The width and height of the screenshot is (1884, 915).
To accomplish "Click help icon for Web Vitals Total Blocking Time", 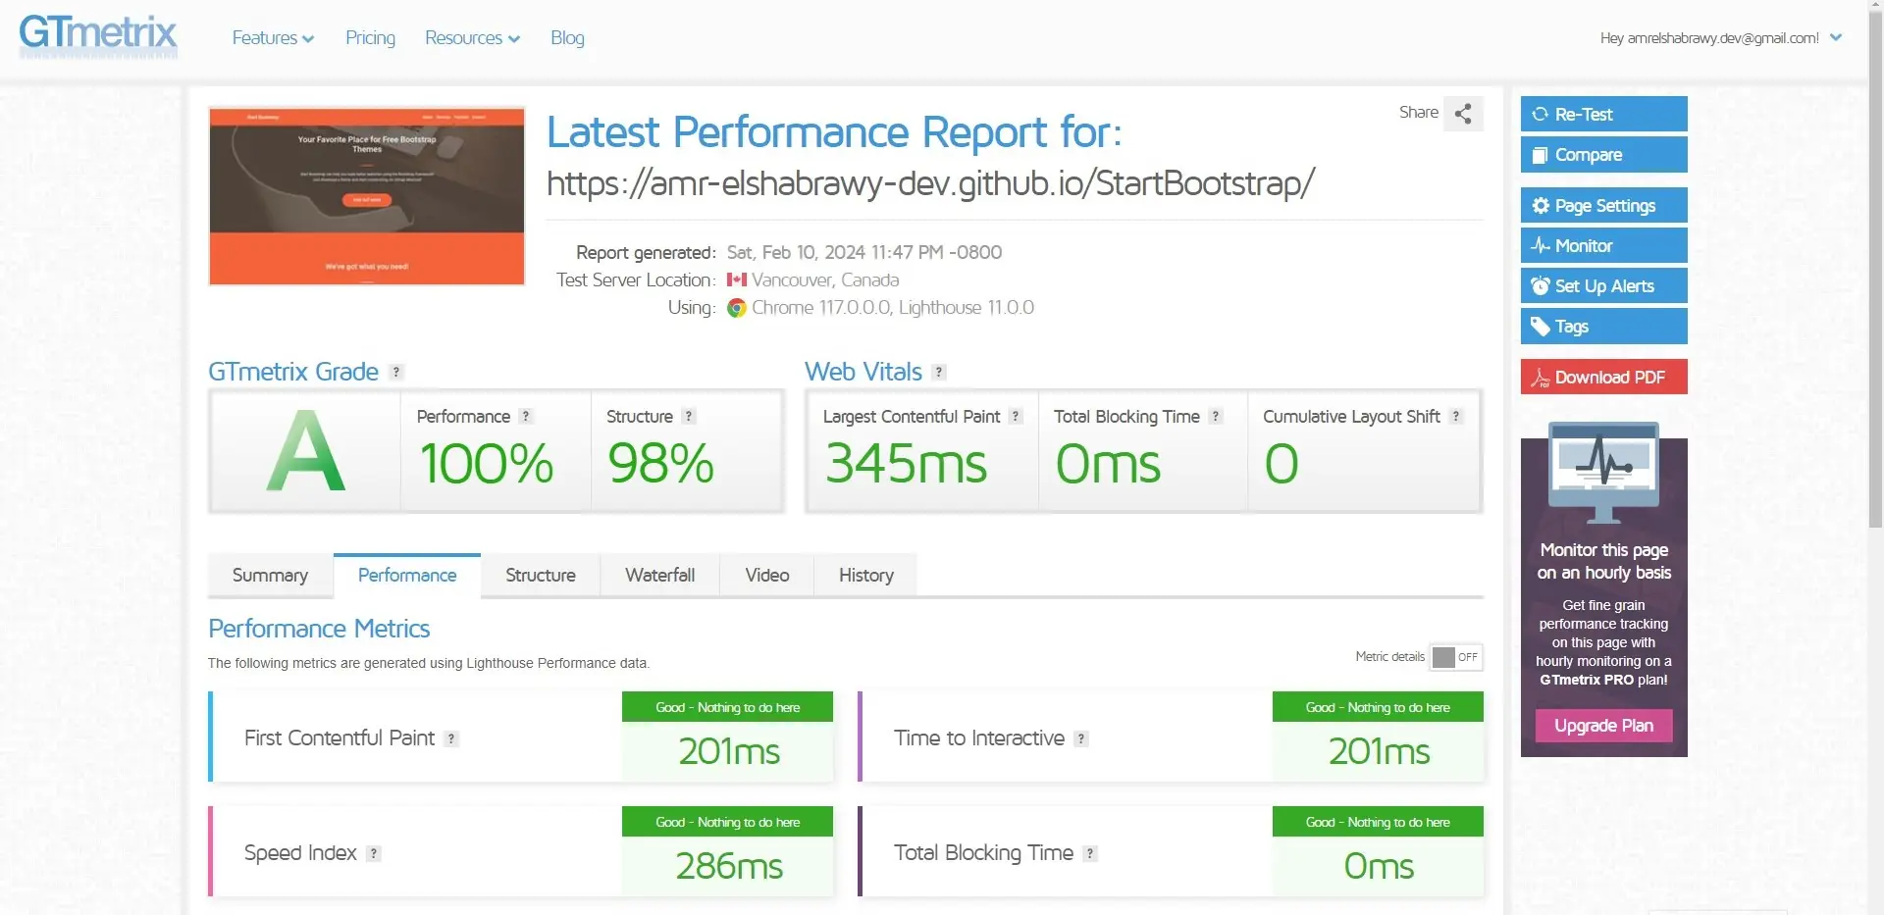I will [1216, 416].
